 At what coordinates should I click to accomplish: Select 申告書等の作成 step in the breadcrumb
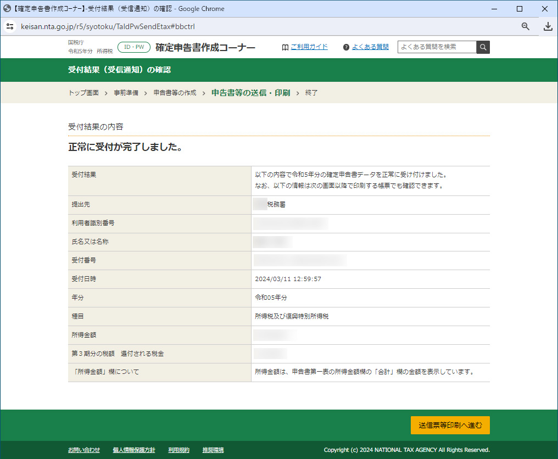[175, 93]
